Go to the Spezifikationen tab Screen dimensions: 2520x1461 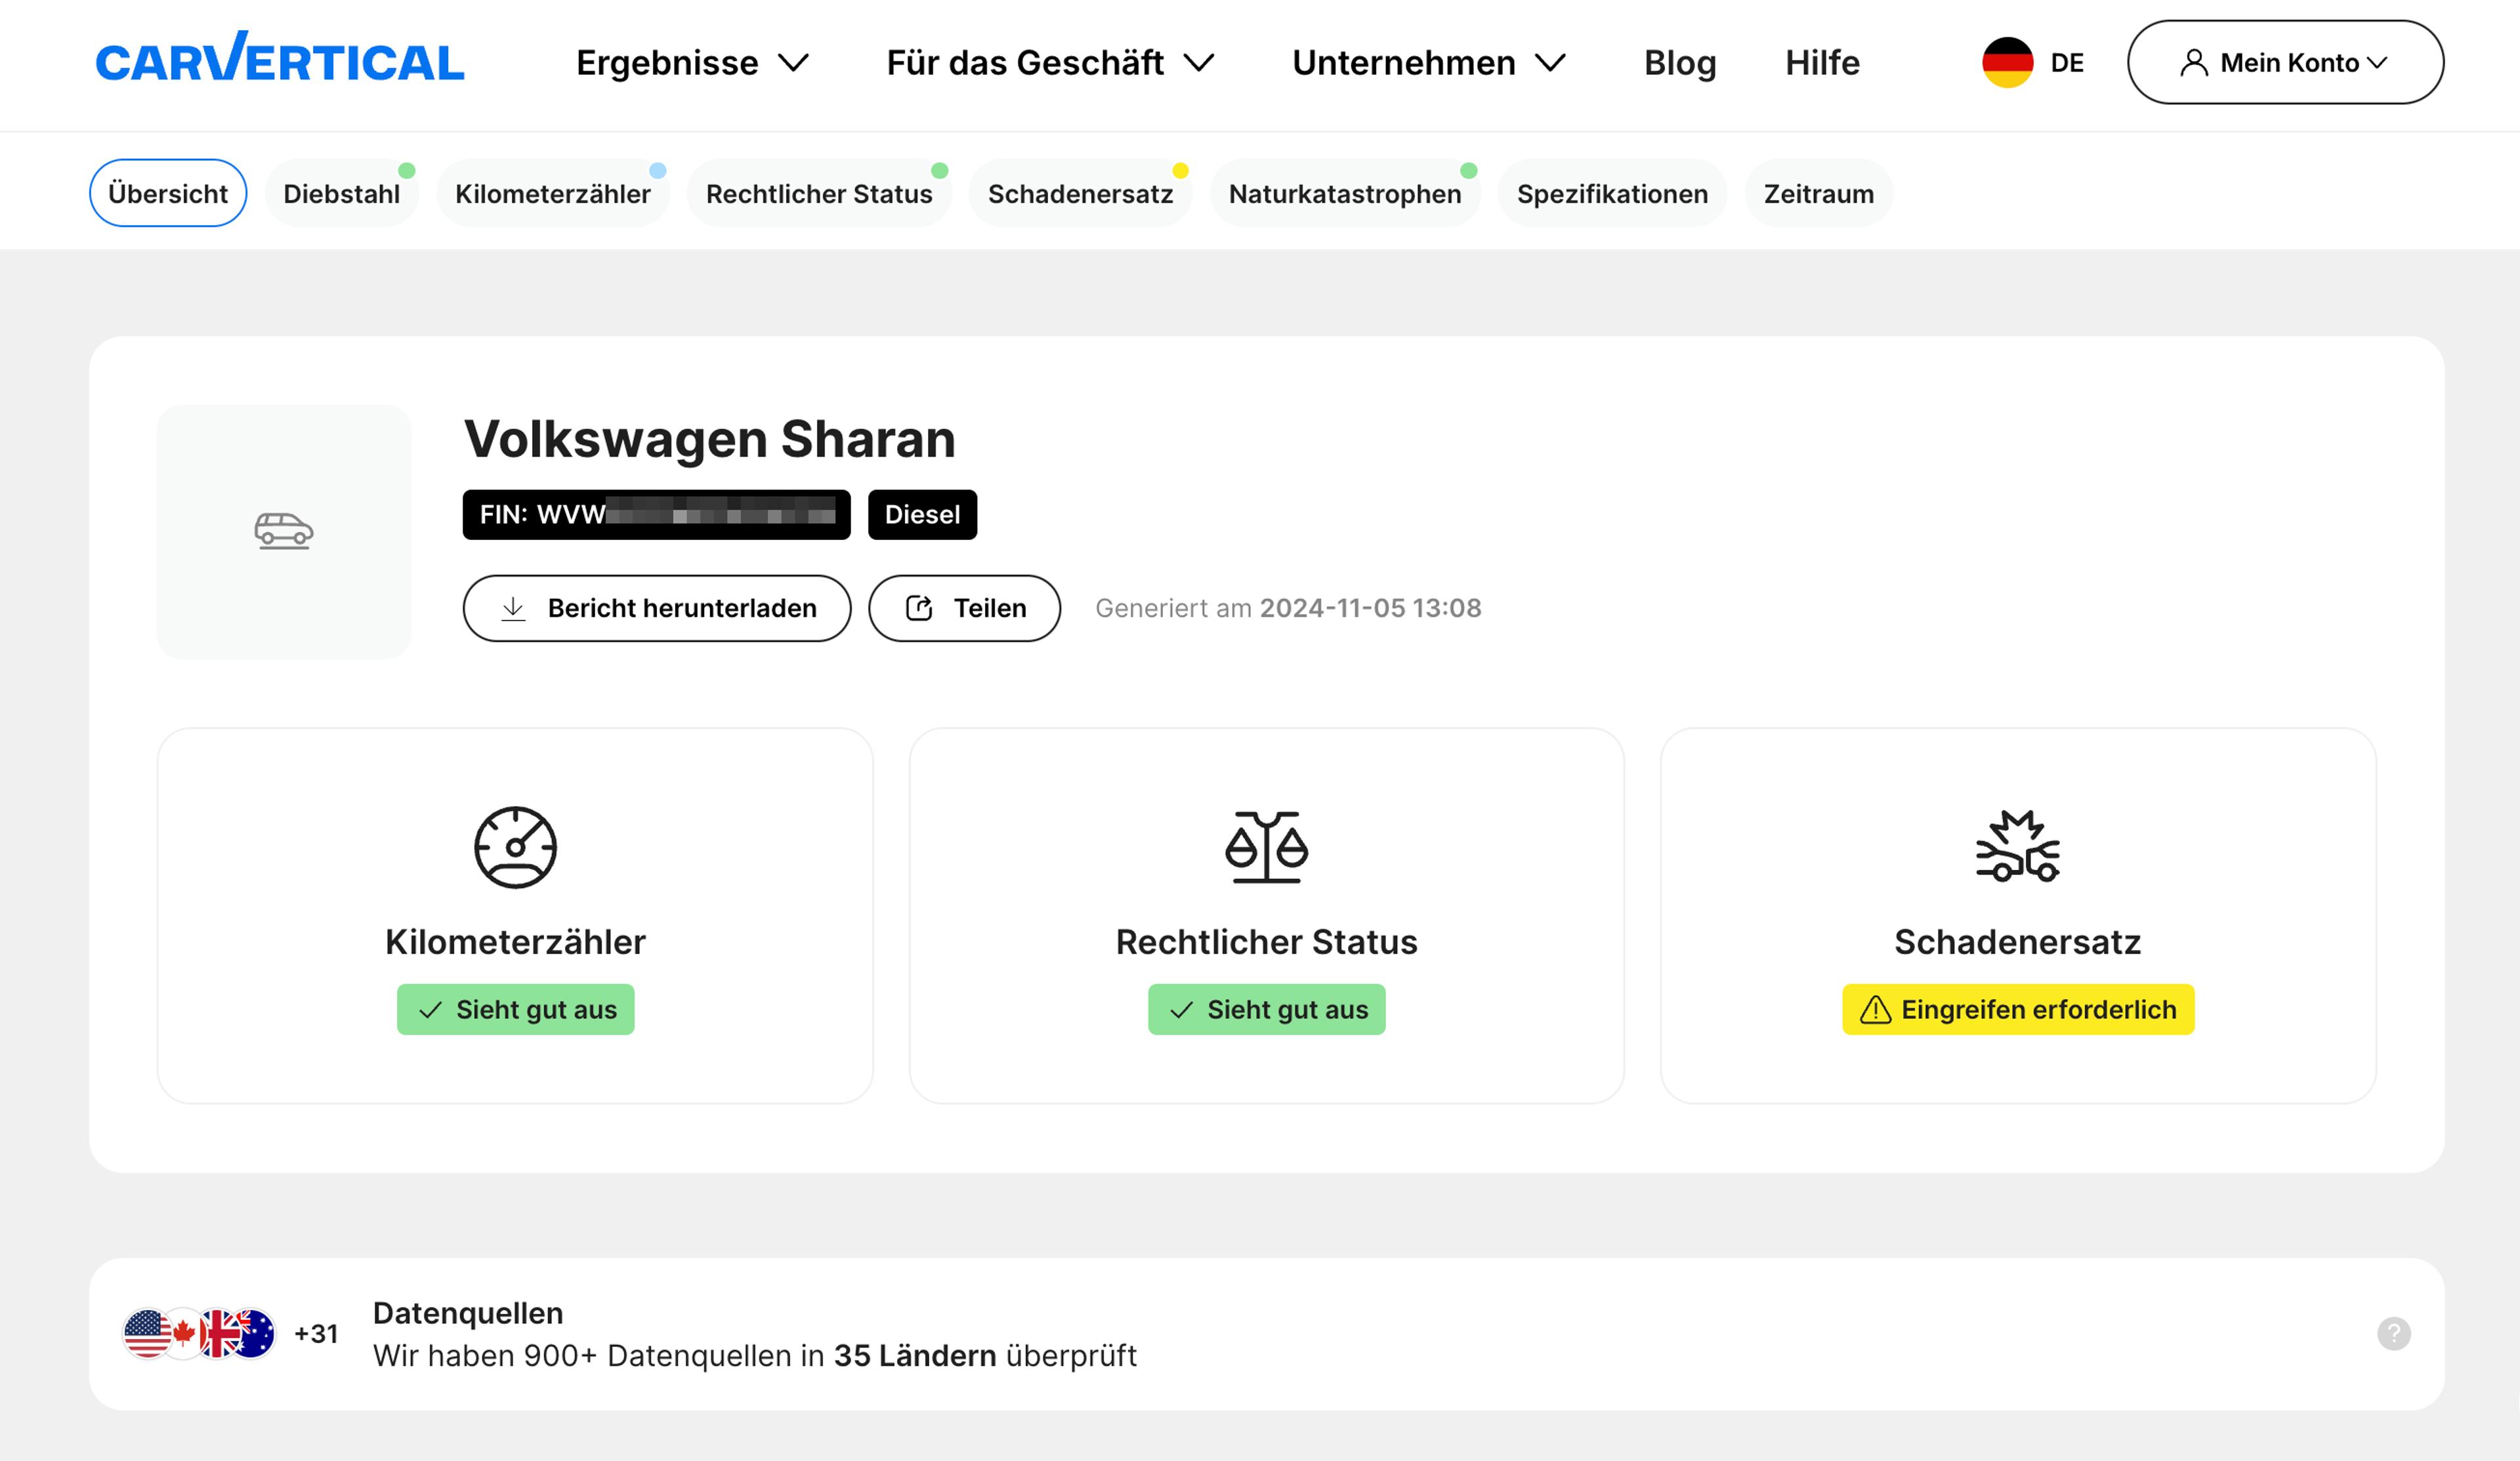tap(1612, 193)
